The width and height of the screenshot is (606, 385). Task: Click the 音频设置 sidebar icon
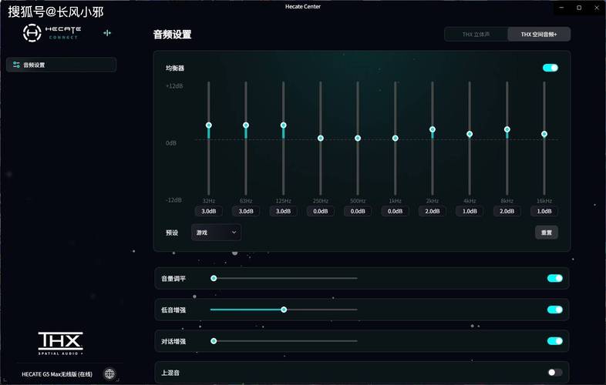pos(16,65)
